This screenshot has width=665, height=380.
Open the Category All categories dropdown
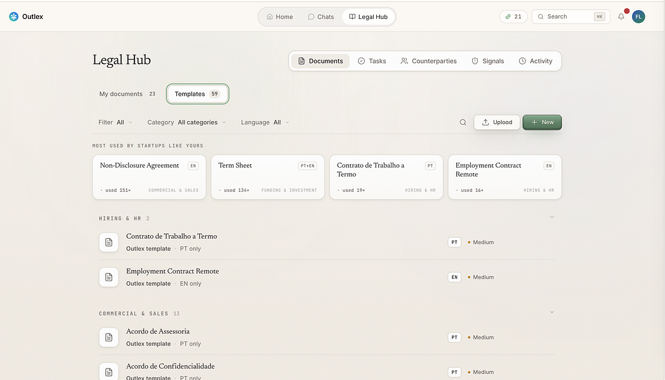pyautogui.click(x=187, y=122)
